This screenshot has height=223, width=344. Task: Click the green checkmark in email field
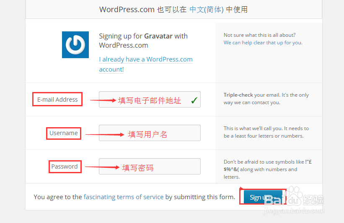click(194, 100)
